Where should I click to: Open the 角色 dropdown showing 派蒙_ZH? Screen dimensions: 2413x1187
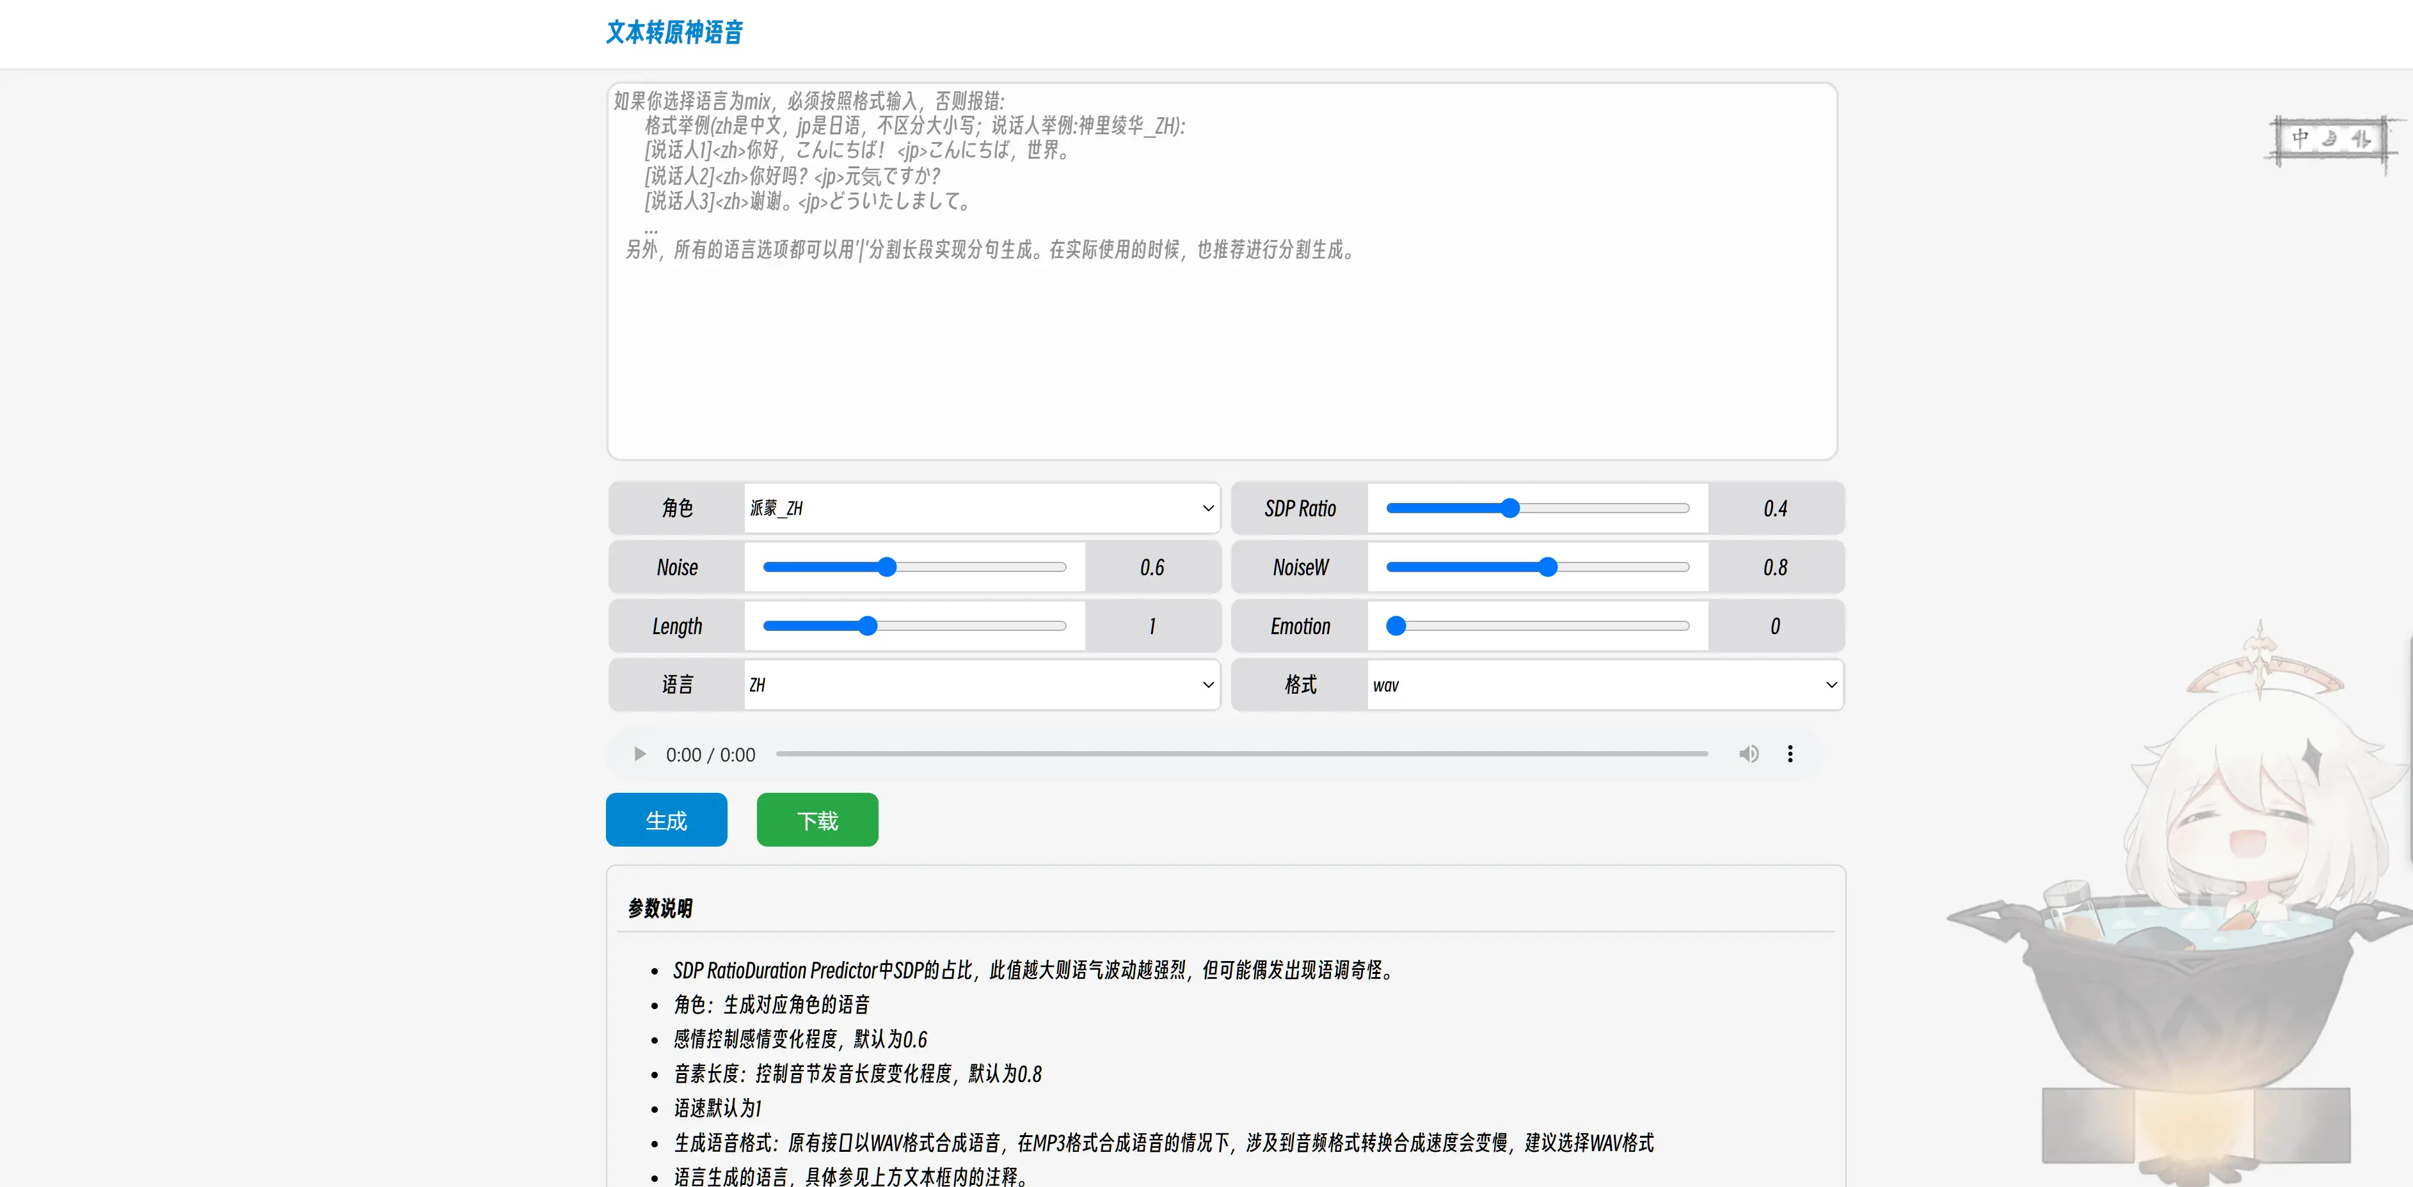coord(981,508)
